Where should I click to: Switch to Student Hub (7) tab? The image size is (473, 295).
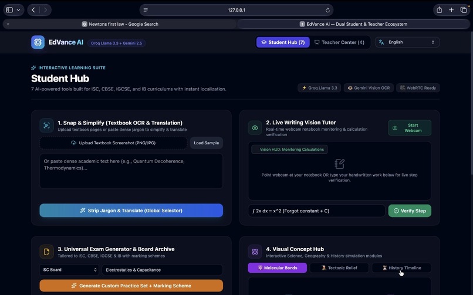283,42
